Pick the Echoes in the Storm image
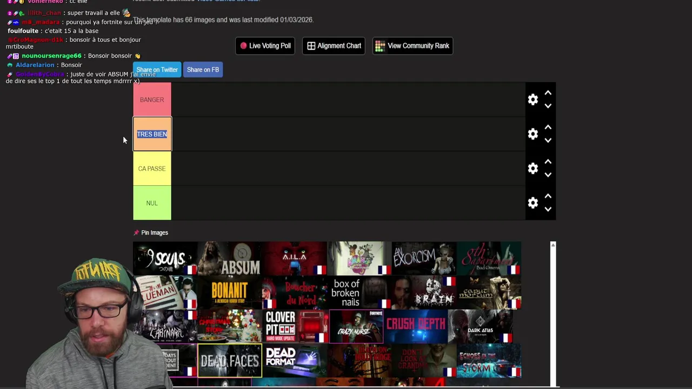The width and height of the screenshot is (692, 389). point(489,360)
